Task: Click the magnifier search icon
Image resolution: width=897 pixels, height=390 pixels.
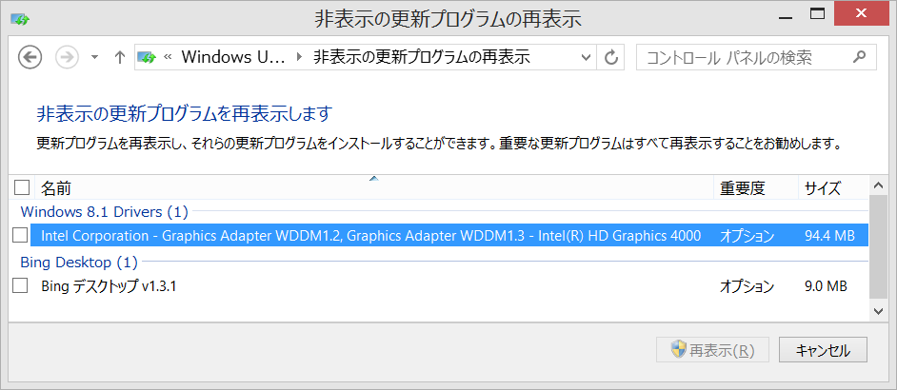Action: (859, 57)
